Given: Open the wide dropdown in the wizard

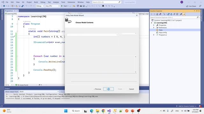Looking at the screenshot, I should [x=93, y=35].
